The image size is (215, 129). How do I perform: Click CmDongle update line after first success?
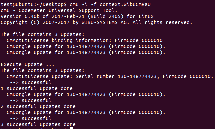click(86, 94)
